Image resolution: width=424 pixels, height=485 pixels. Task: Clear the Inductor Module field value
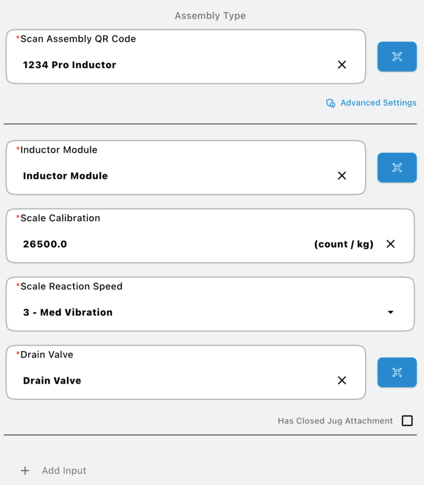point(342,176)
